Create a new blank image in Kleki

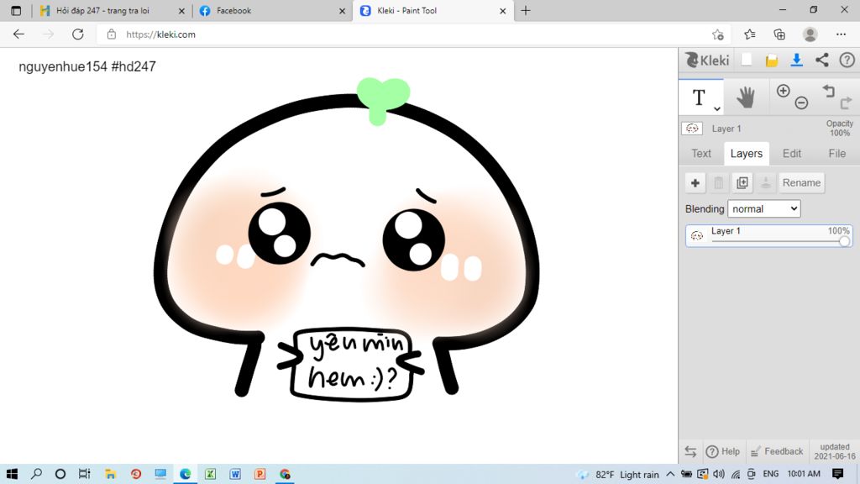747,60
